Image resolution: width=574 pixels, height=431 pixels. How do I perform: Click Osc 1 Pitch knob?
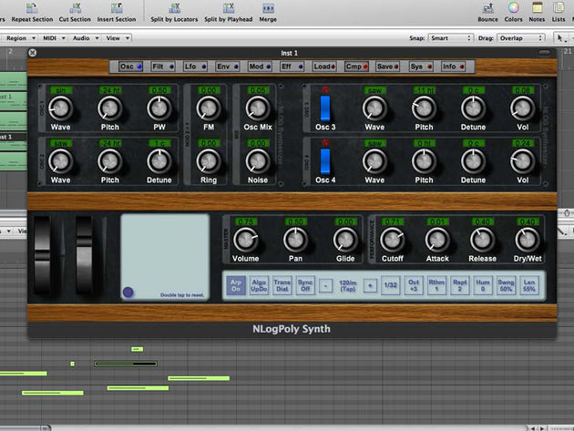[110, 108]
